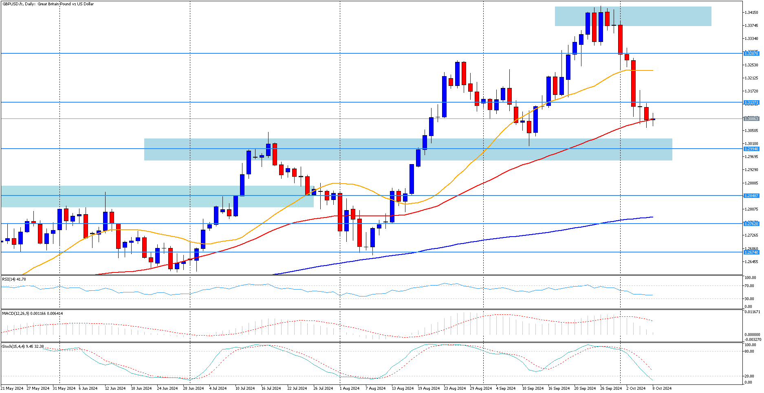The image size is (764, 393).
Task: Click the RSI(14) indicator label
Action: pyautogui.click(x=14, y=279)
